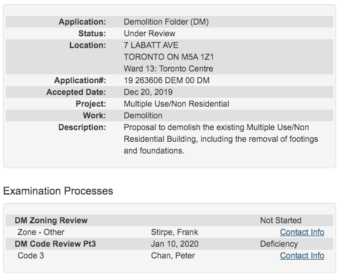Click the Stirpe, Frank examiner name
339x276 pixels.
174,232
